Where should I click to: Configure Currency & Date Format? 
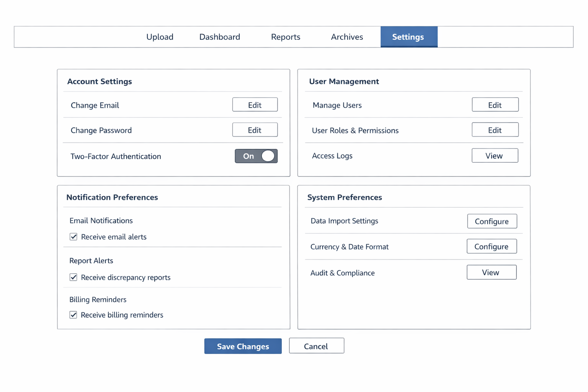click(492, 247)
